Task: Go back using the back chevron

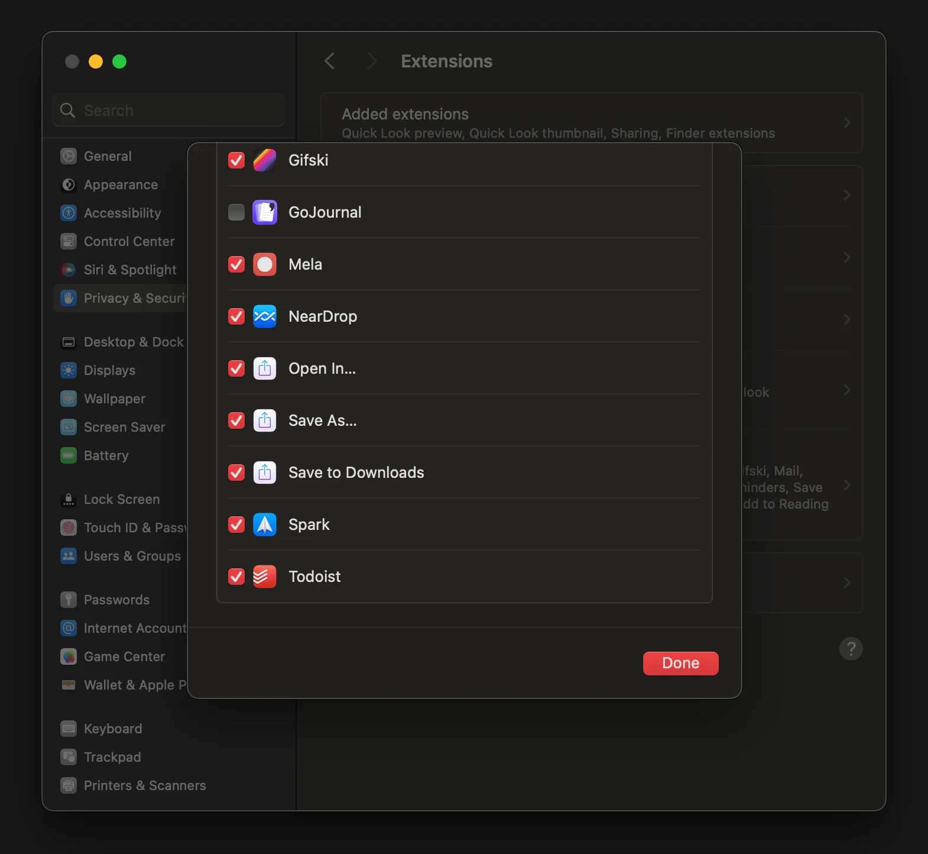Action: click(x=330, y=61)
